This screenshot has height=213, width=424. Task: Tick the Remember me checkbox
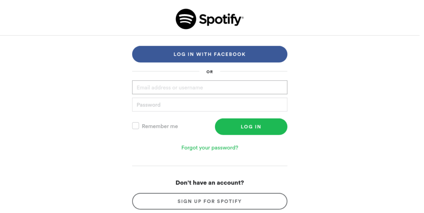click(x=135, y=126)
